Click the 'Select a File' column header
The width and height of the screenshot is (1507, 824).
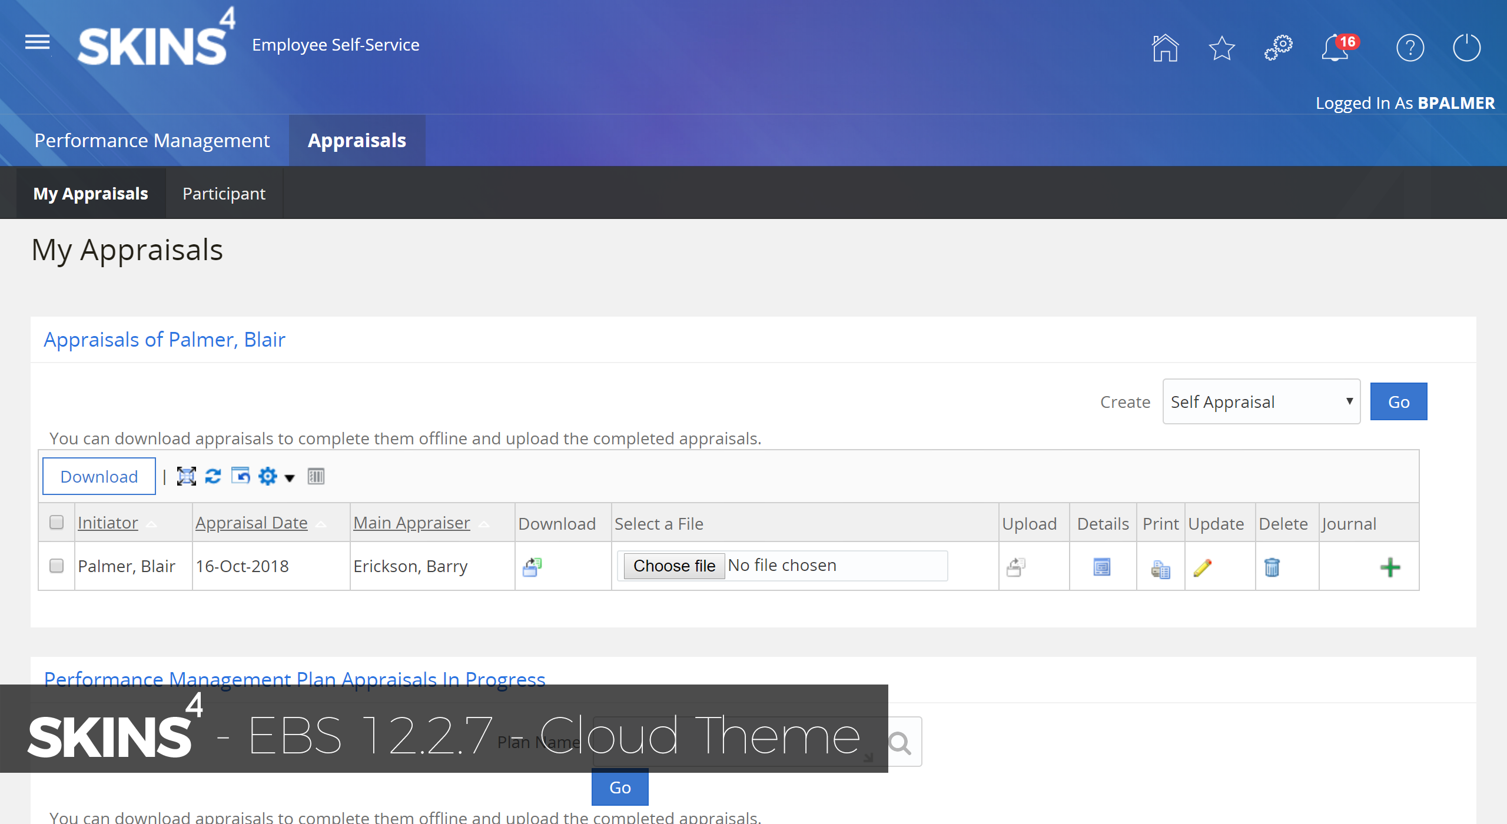[659, 524]
